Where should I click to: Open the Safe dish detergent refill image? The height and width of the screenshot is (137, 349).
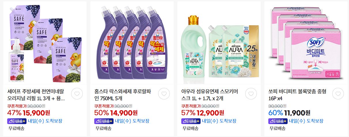pyautogui.click(x=45, y=43)
